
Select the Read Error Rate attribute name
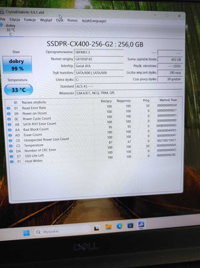pos(34,108)
